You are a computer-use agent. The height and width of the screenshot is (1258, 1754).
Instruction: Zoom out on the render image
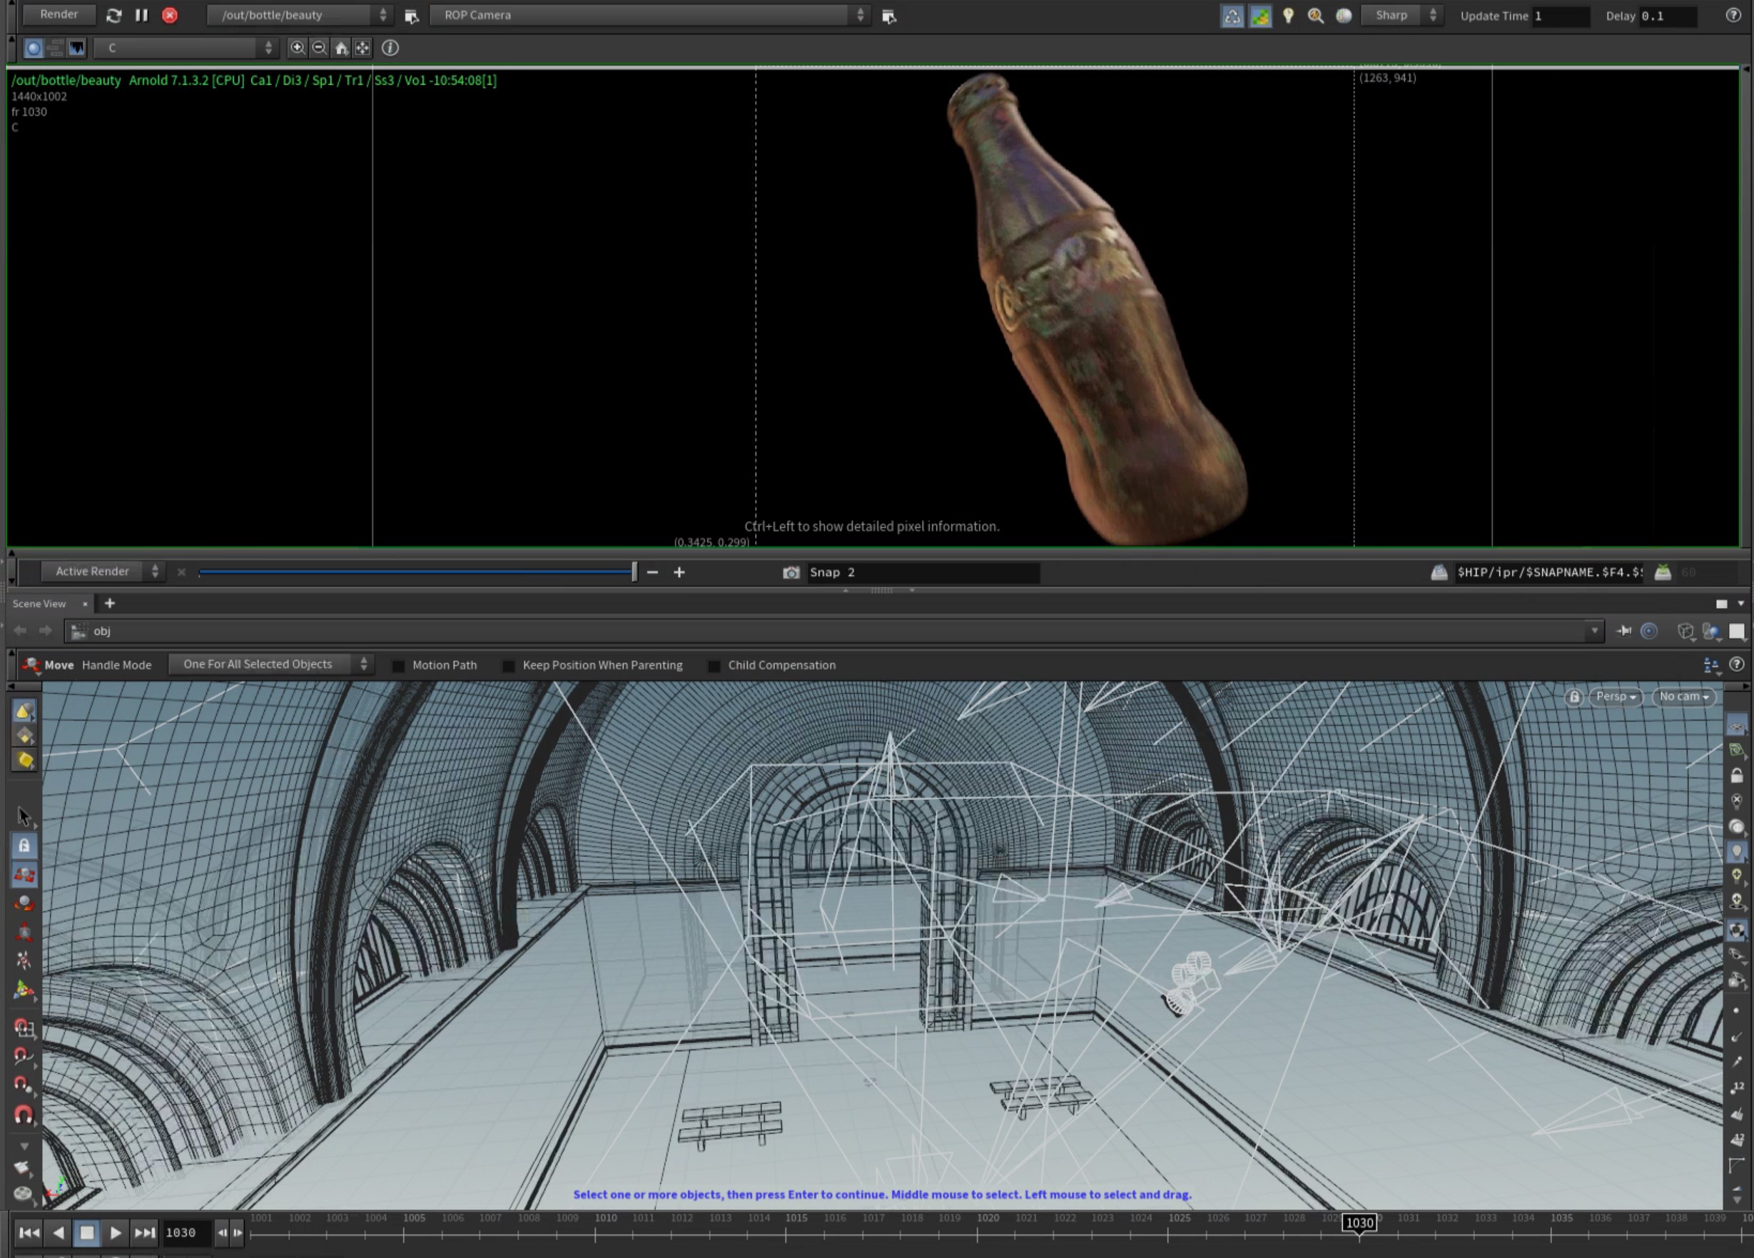(x=319, y=48)
